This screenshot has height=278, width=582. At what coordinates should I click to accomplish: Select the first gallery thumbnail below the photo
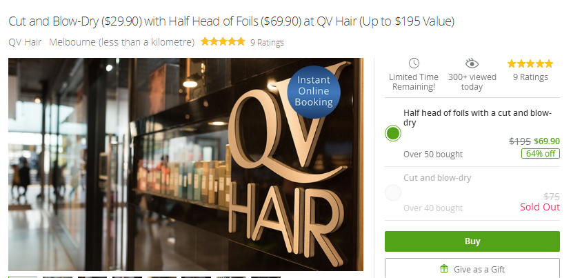coord(23,277)
